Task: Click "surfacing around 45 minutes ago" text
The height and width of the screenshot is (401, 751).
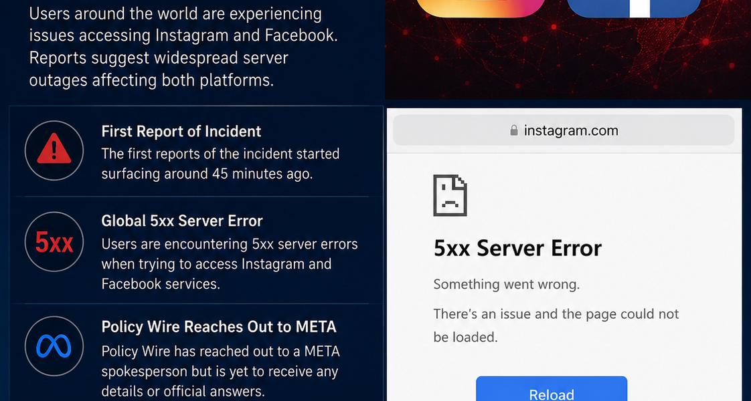Action: pos(207,174)
